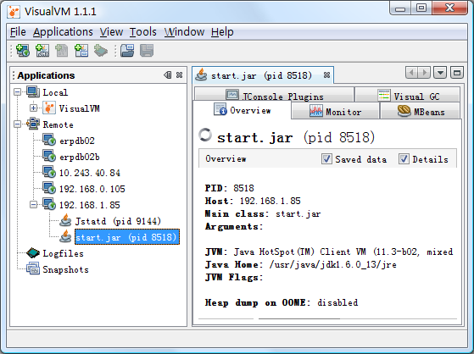Select the erpdb02b remote host

click(80, 157)
